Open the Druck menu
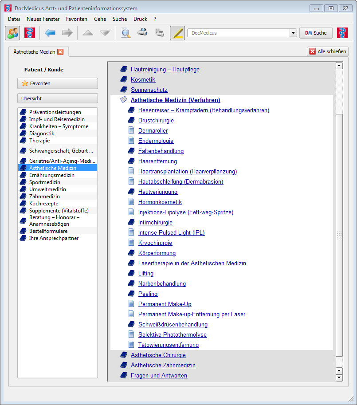 pyautogui.click(x=141, y=19)
